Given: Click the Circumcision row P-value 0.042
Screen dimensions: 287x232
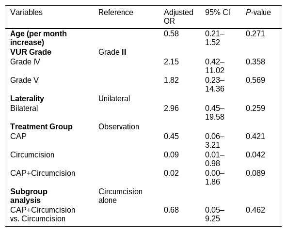Looking at the screenshot, I should (255, 155).
